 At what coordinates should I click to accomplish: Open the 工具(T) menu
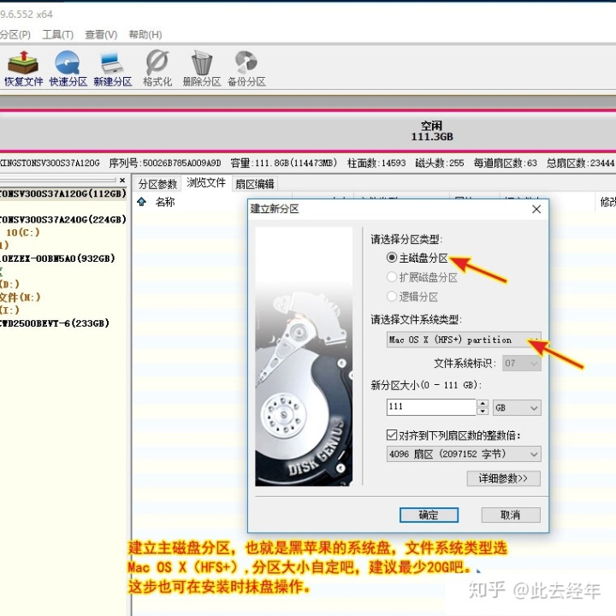point(58,34)
